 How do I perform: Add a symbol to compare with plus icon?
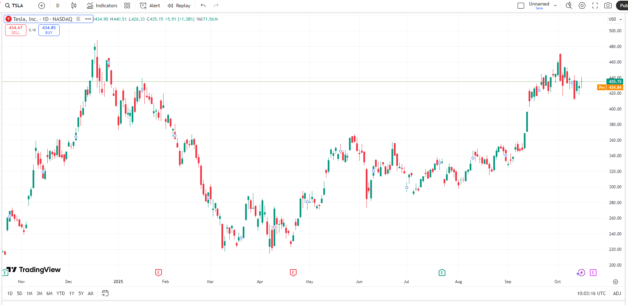41,5
